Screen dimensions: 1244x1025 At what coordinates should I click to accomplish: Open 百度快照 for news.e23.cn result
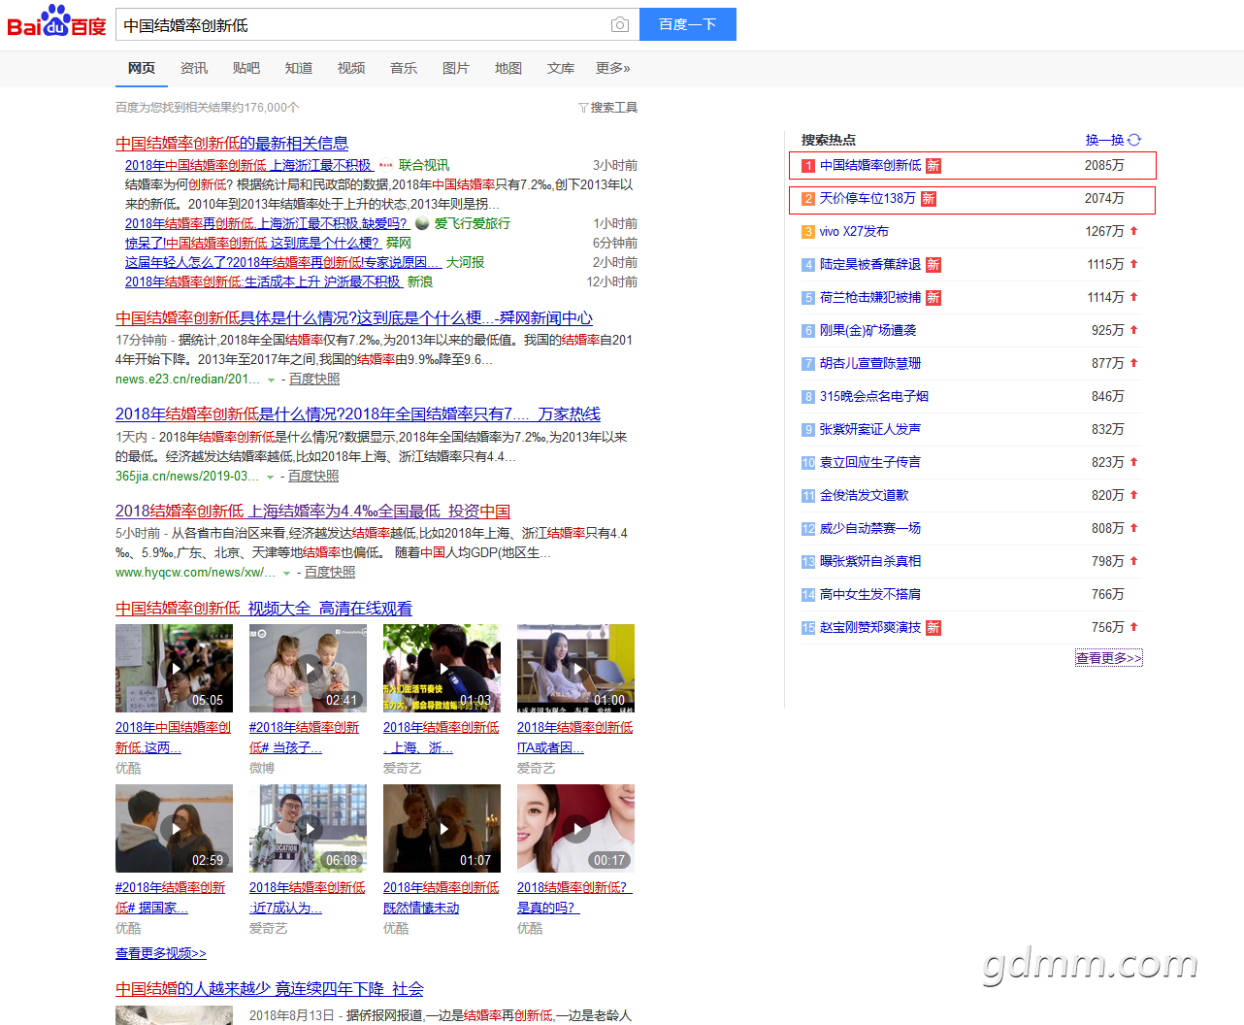314,380
